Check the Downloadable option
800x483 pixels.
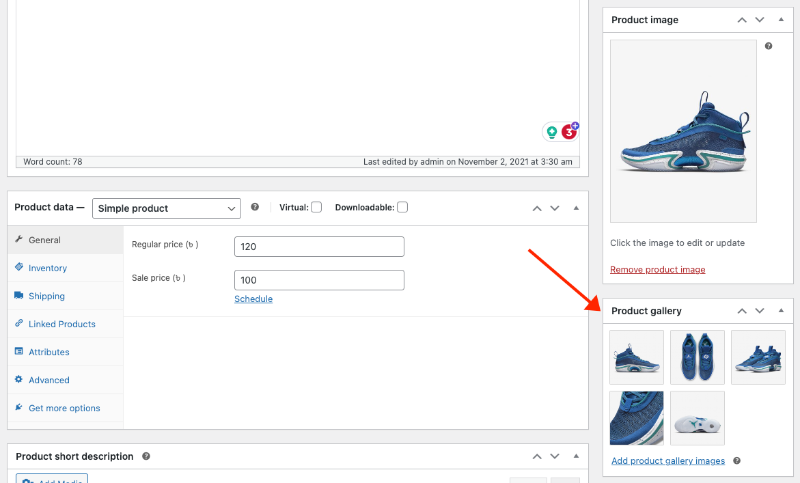click(402, 207)
